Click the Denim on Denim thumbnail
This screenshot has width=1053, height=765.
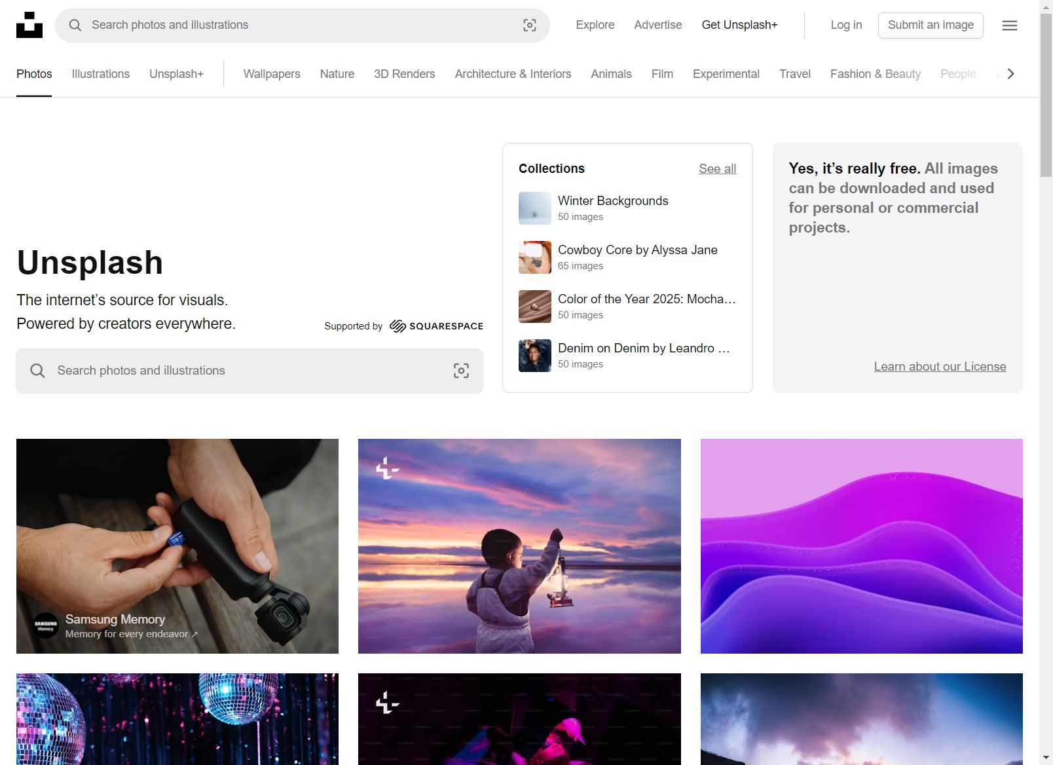535,356
